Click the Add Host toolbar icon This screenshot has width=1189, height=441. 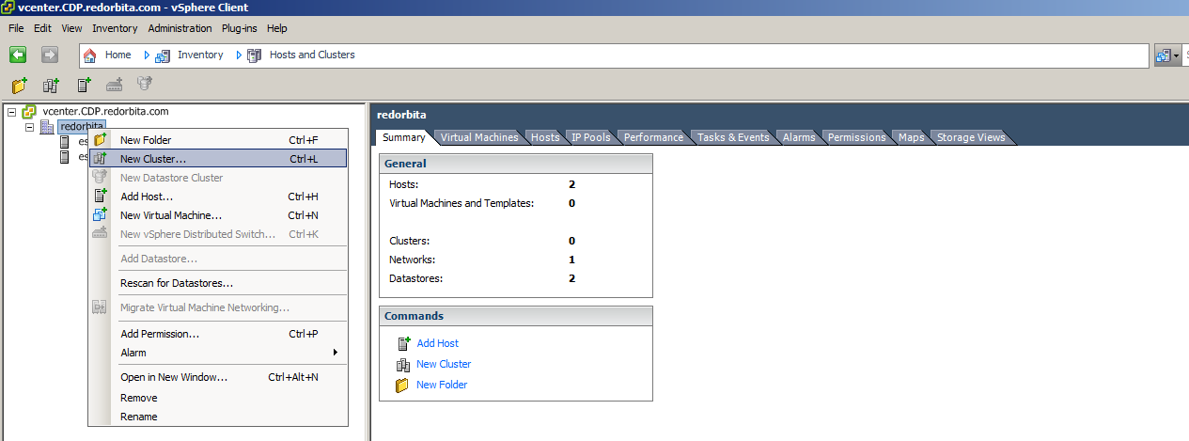point(84,86)
